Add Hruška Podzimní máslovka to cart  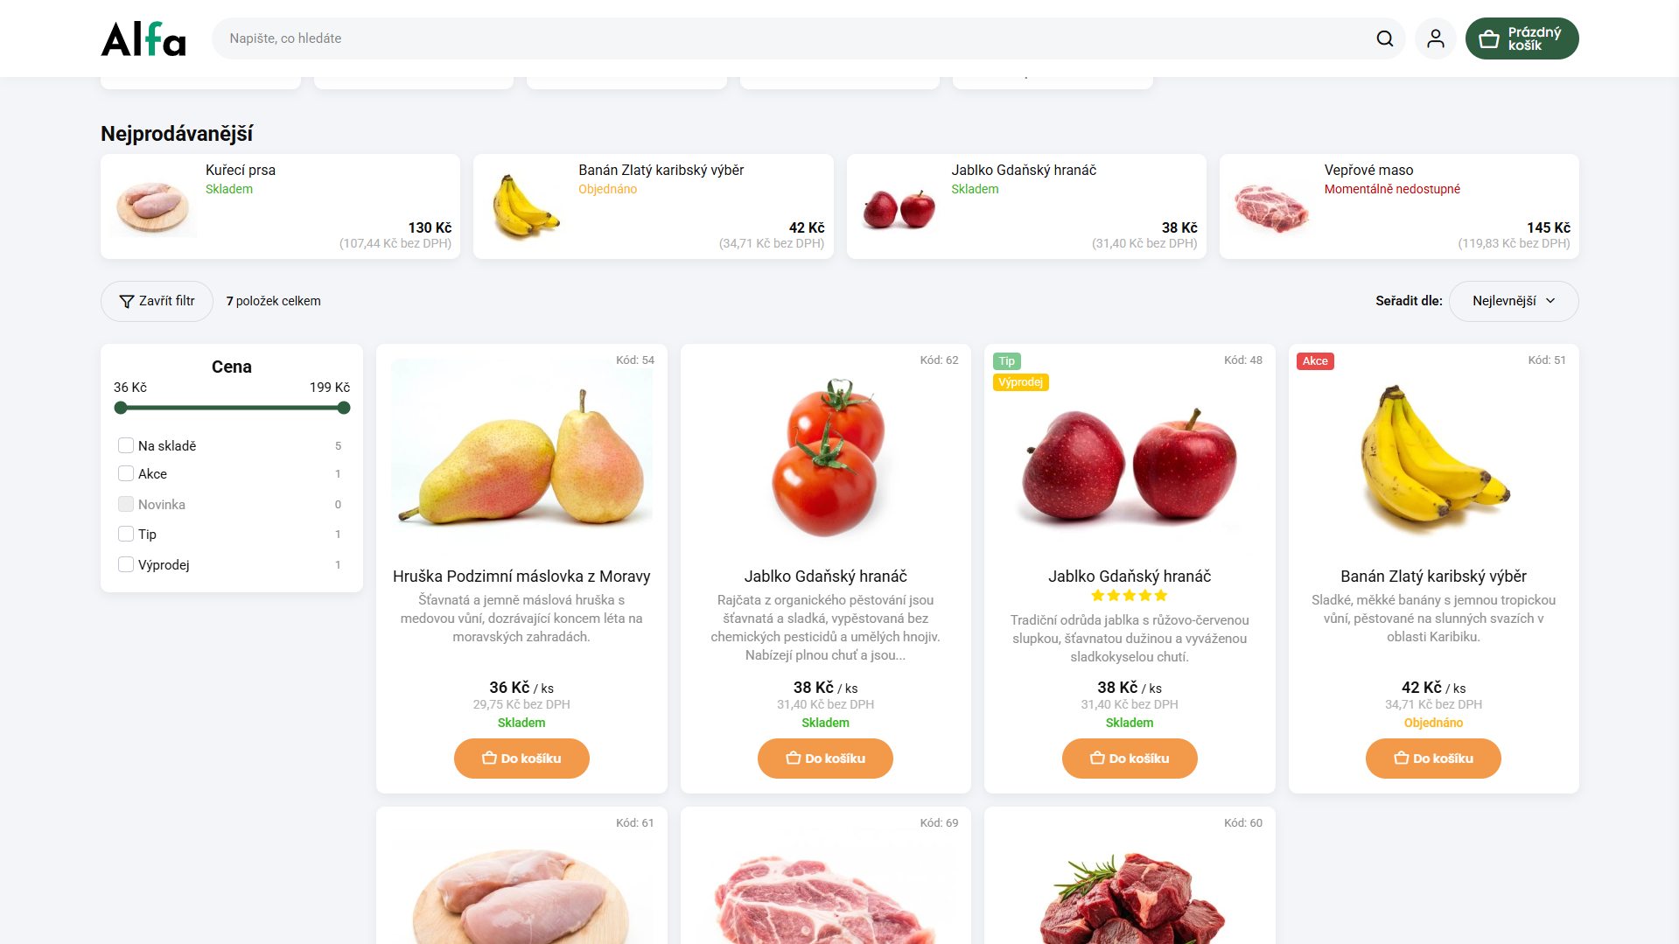tap(521, 759)
